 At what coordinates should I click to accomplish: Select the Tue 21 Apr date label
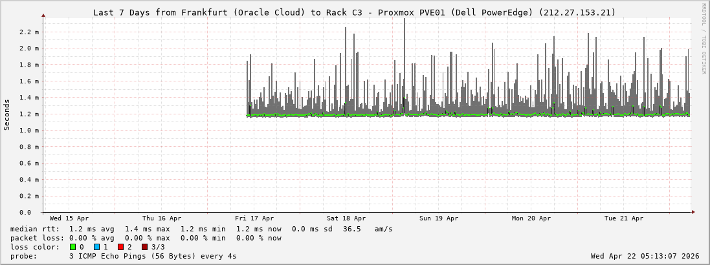tap(624, 218)
